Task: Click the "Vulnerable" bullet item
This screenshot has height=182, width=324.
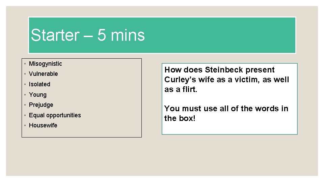Action: coord(44,74)
